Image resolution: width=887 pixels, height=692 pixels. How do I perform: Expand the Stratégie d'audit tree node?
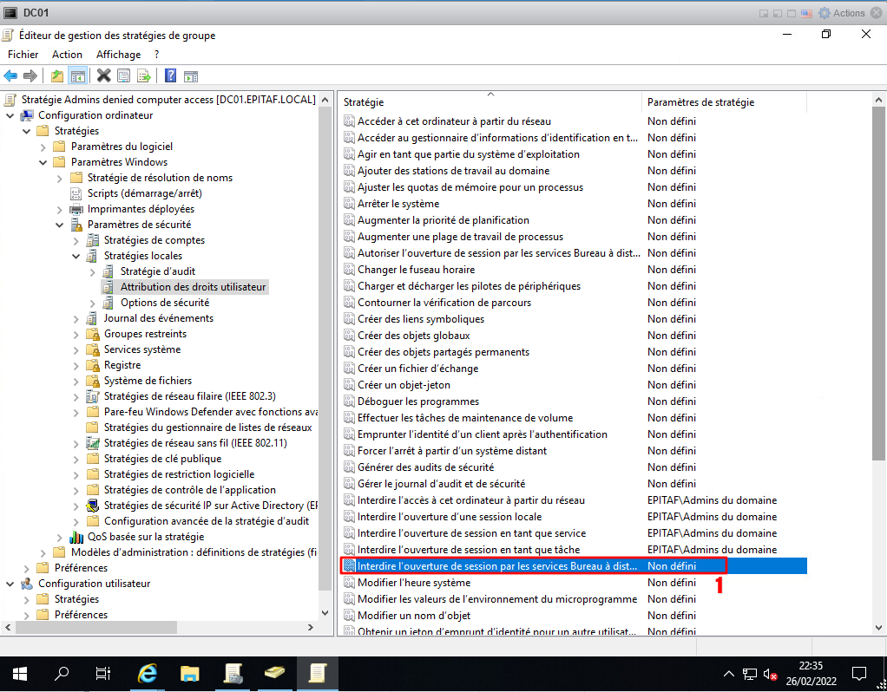[93, 271]
